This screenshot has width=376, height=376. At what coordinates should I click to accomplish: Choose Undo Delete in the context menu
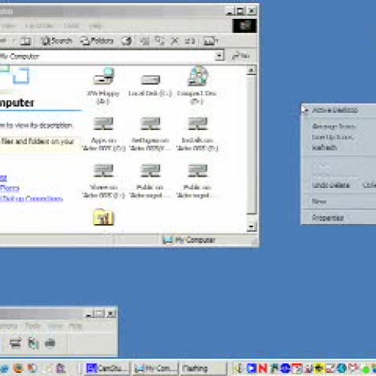click(338, 185)
